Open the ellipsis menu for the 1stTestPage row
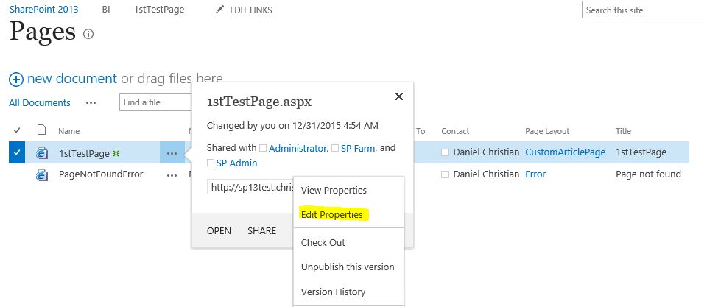 pos(172,153)
